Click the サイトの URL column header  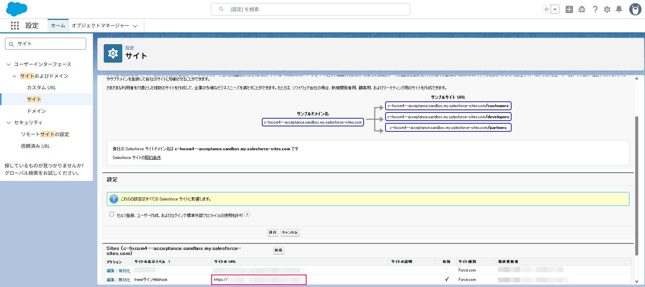point(225,262)
